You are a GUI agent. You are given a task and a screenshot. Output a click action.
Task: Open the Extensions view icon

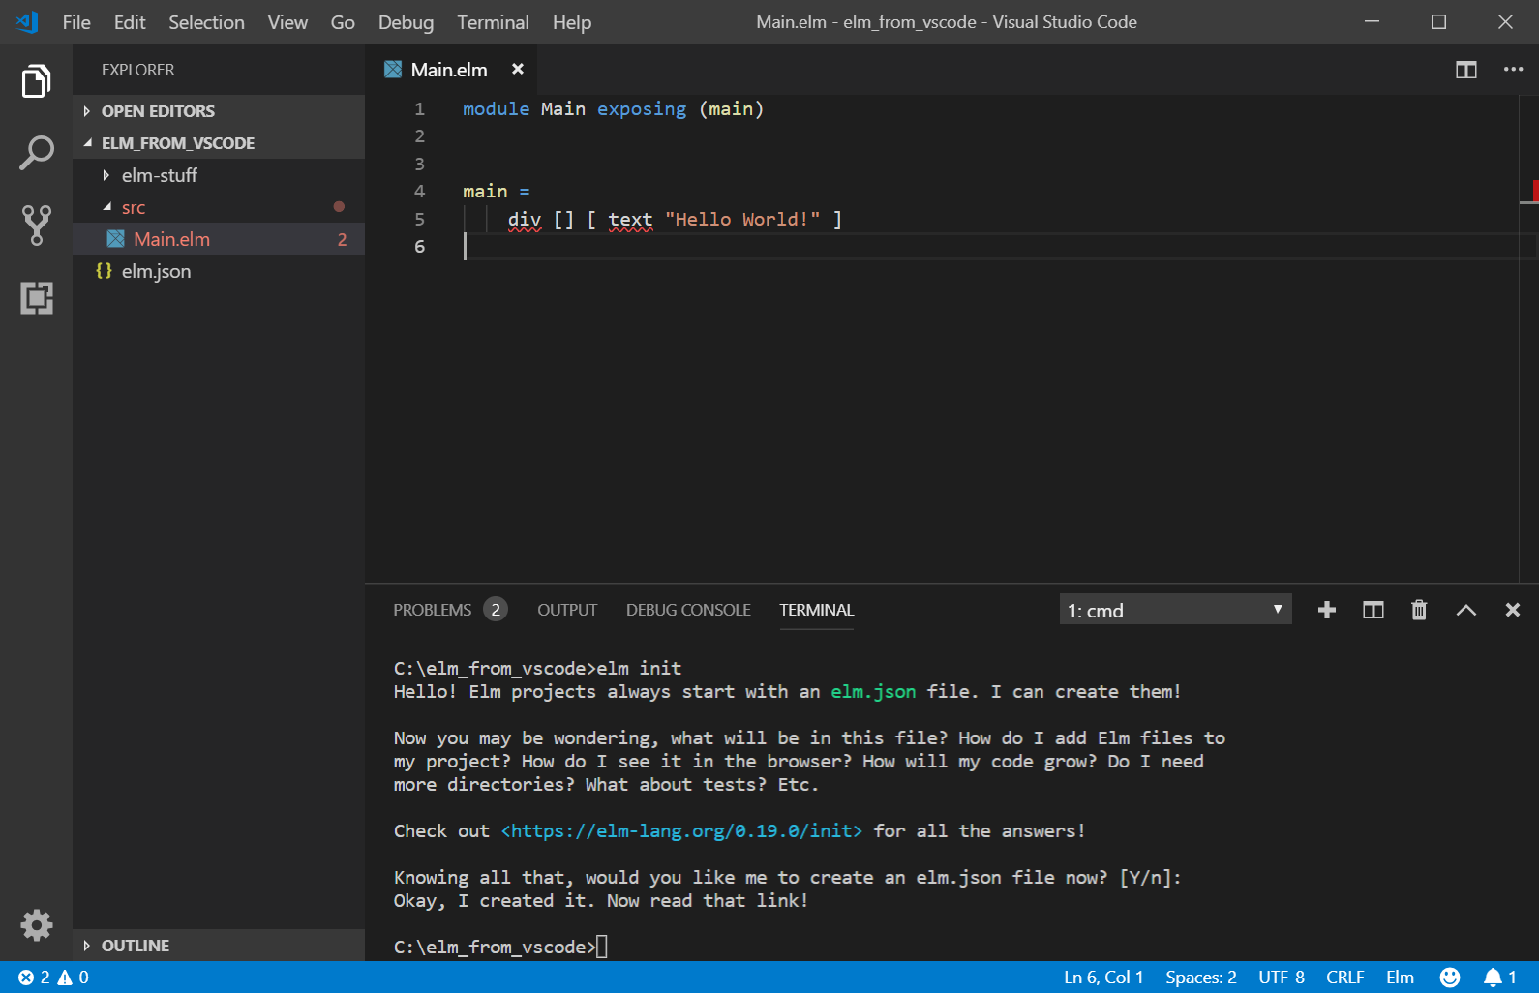pos(36,297)
